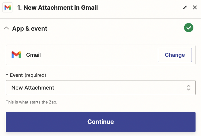Collapse the App & event section chevron
This screenshot has height=136, width=201.
click(6, 28)
